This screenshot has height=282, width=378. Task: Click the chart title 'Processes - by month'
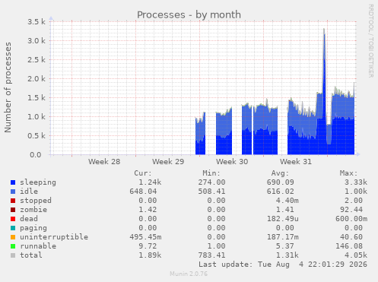[189, 15]
